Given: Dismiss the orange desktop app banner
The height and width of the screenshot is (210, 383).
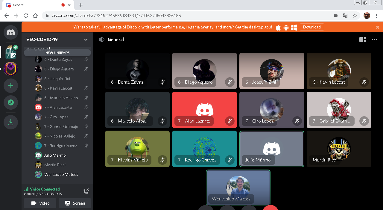Looking at the screenshot, I should [x=378, y=27].
